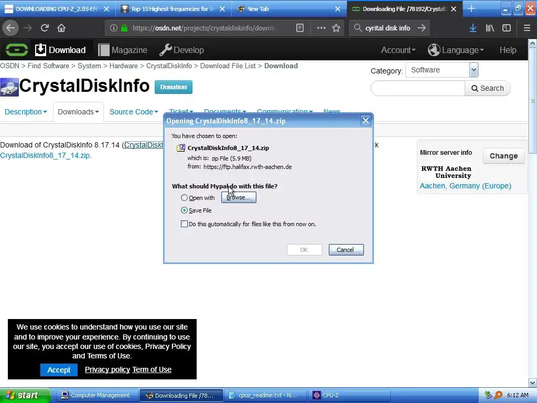Screen dimensions: 537x403
Task: Check Do this automatically for files
Action: click(x=184, y=224)
